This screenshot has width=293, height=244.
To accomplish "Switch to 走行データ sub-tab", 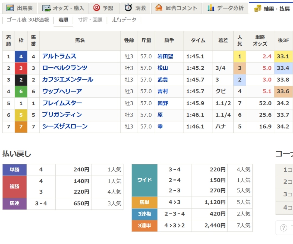I will click(124, 20).
